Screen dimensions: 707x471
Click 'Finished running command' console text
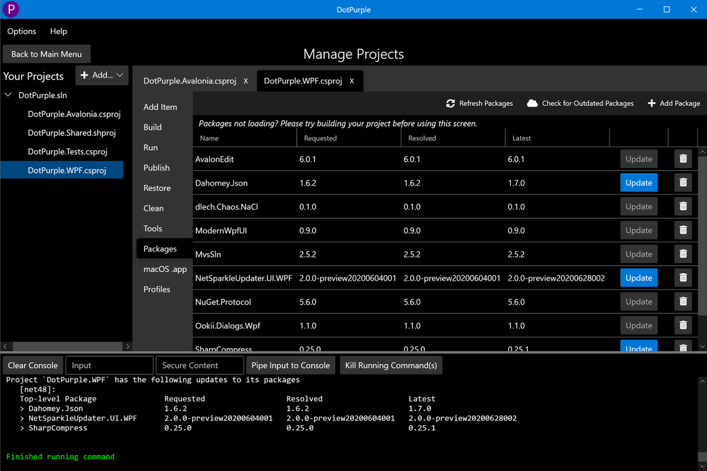(60, 456)
